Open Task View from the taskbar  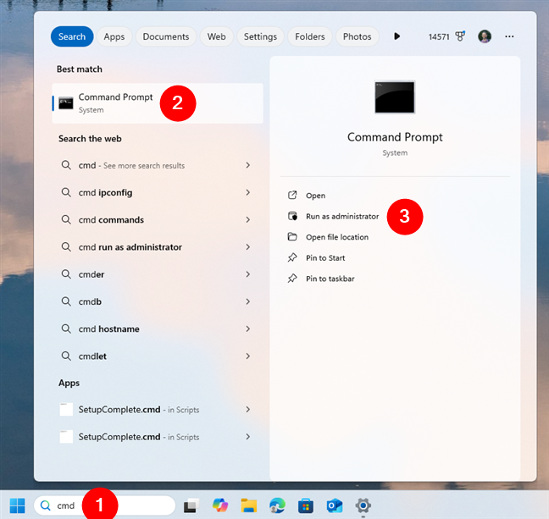pos(191,505)
